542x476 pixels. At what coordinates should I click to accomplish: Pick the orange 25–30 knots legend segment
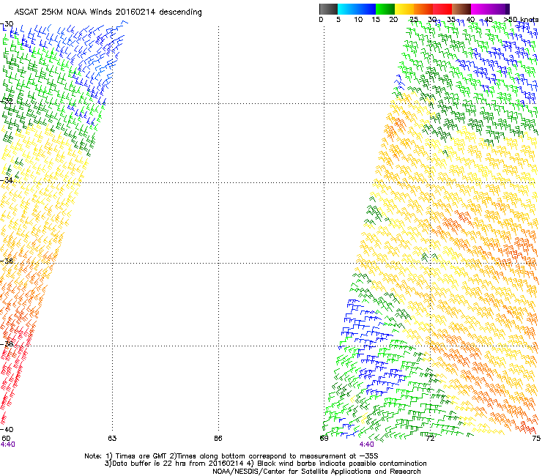(x=423, y=9)
